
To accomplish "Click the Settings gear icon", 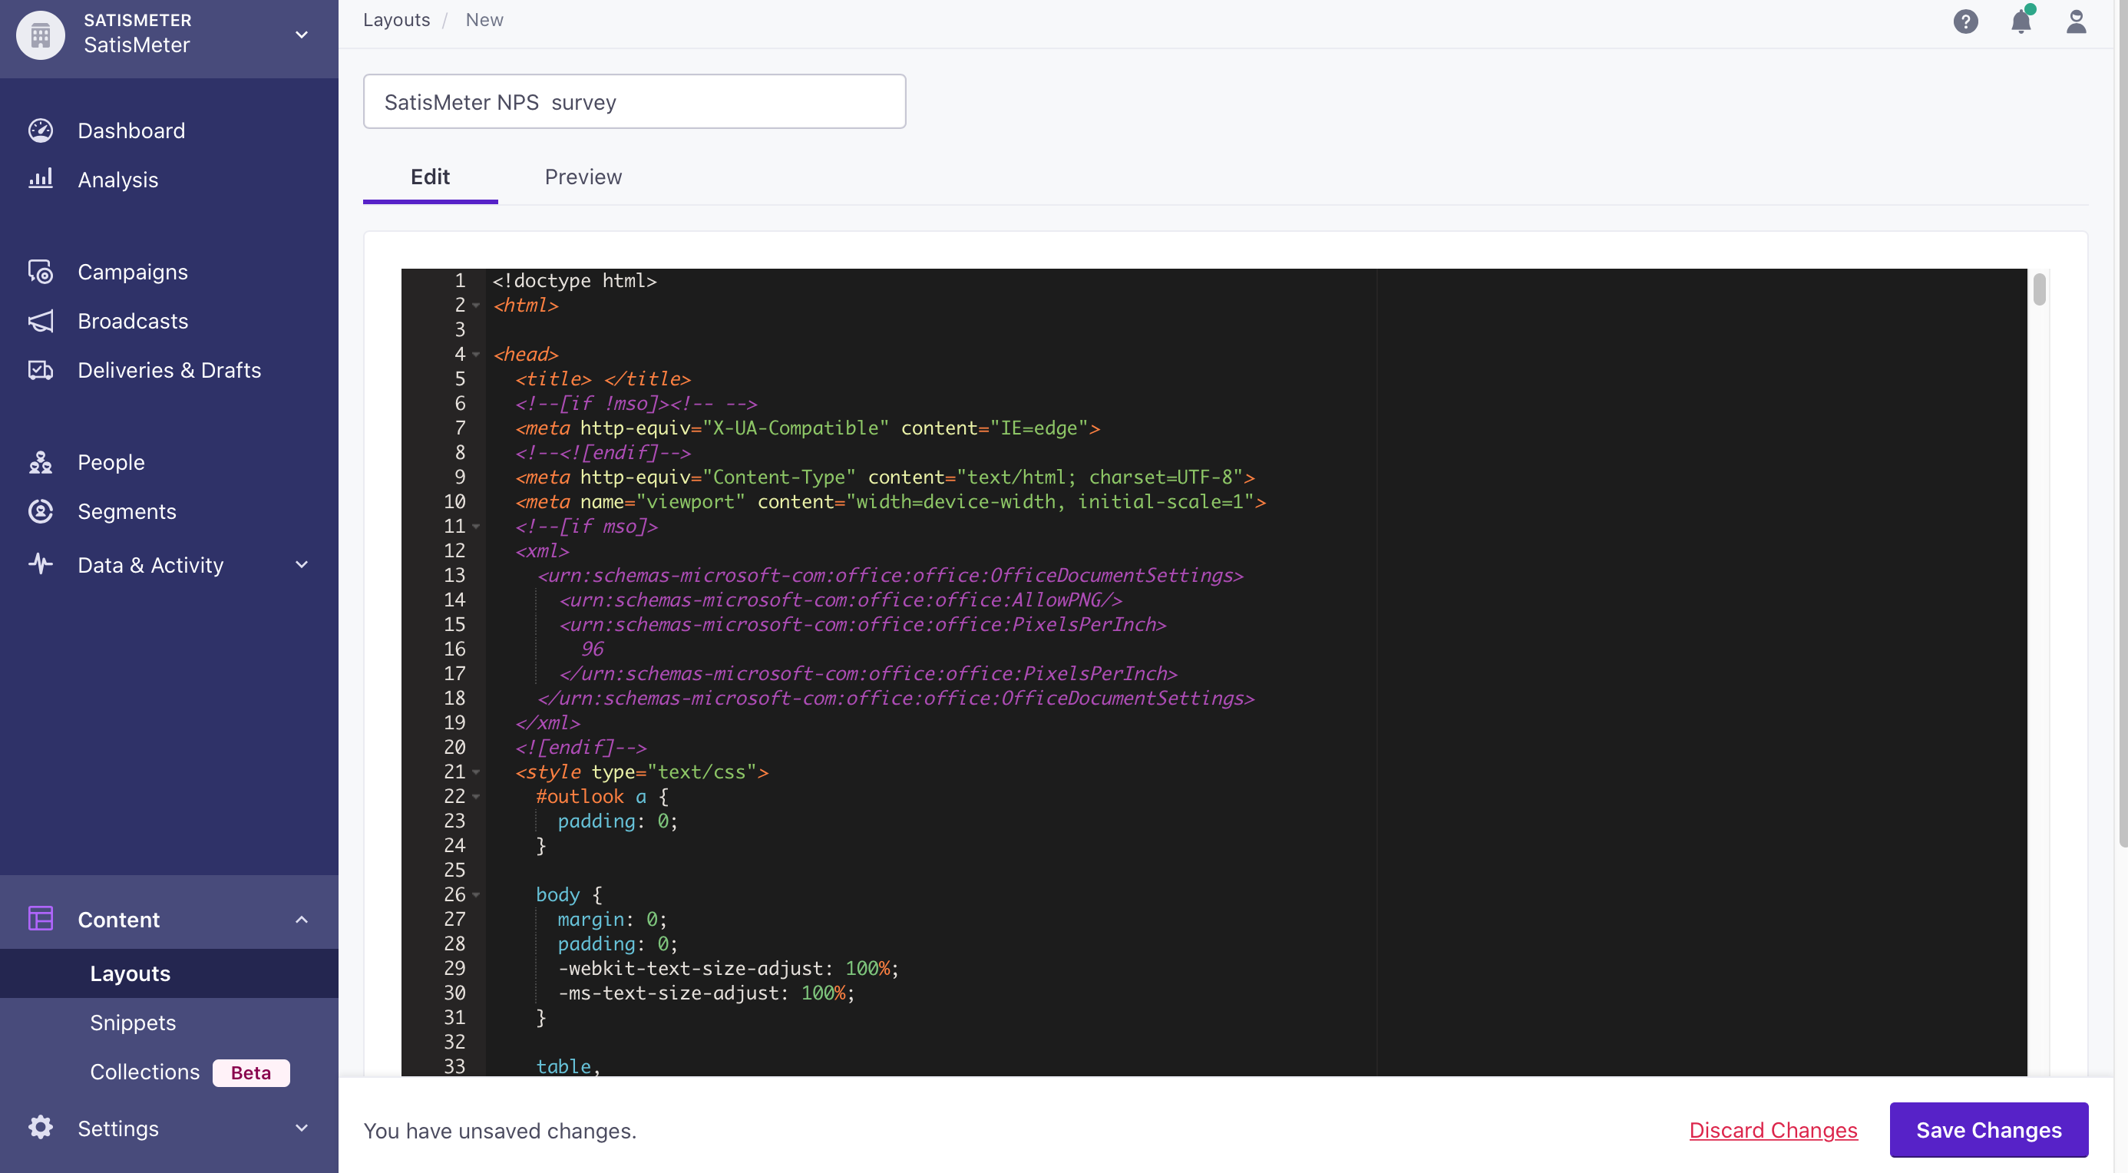I will pyautogui.click(x=41, y=1127).
